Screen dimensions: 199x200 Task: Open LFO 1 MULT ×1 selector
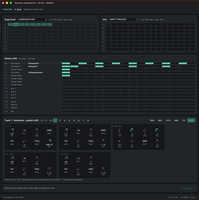(x=24, y=130)
